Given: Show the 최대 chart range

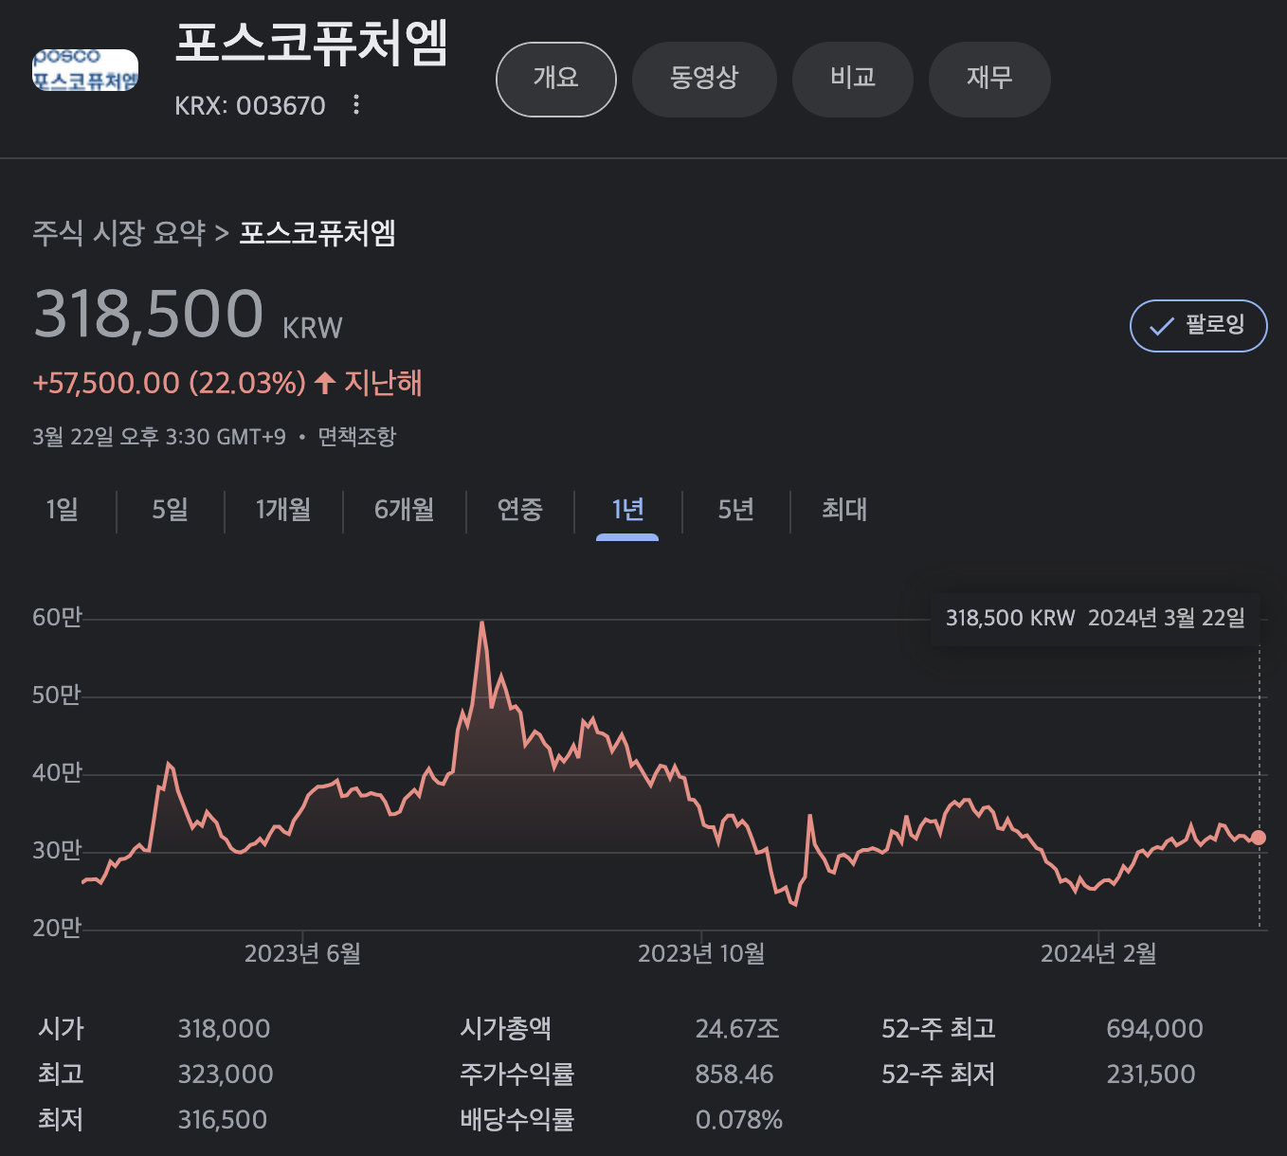Looking at the screenshot, I should click(844, 510).
